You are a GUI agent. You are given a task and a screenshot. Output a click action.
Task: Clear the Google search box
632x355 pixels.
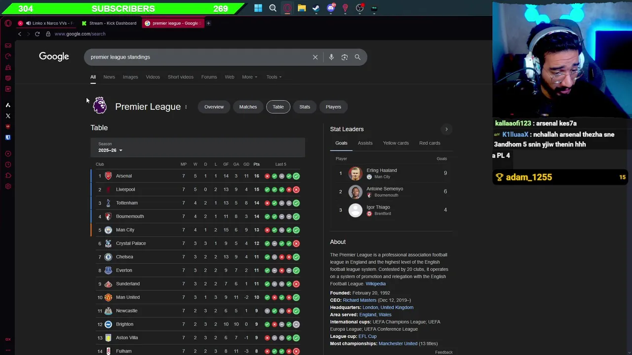(x=315, y=57)
